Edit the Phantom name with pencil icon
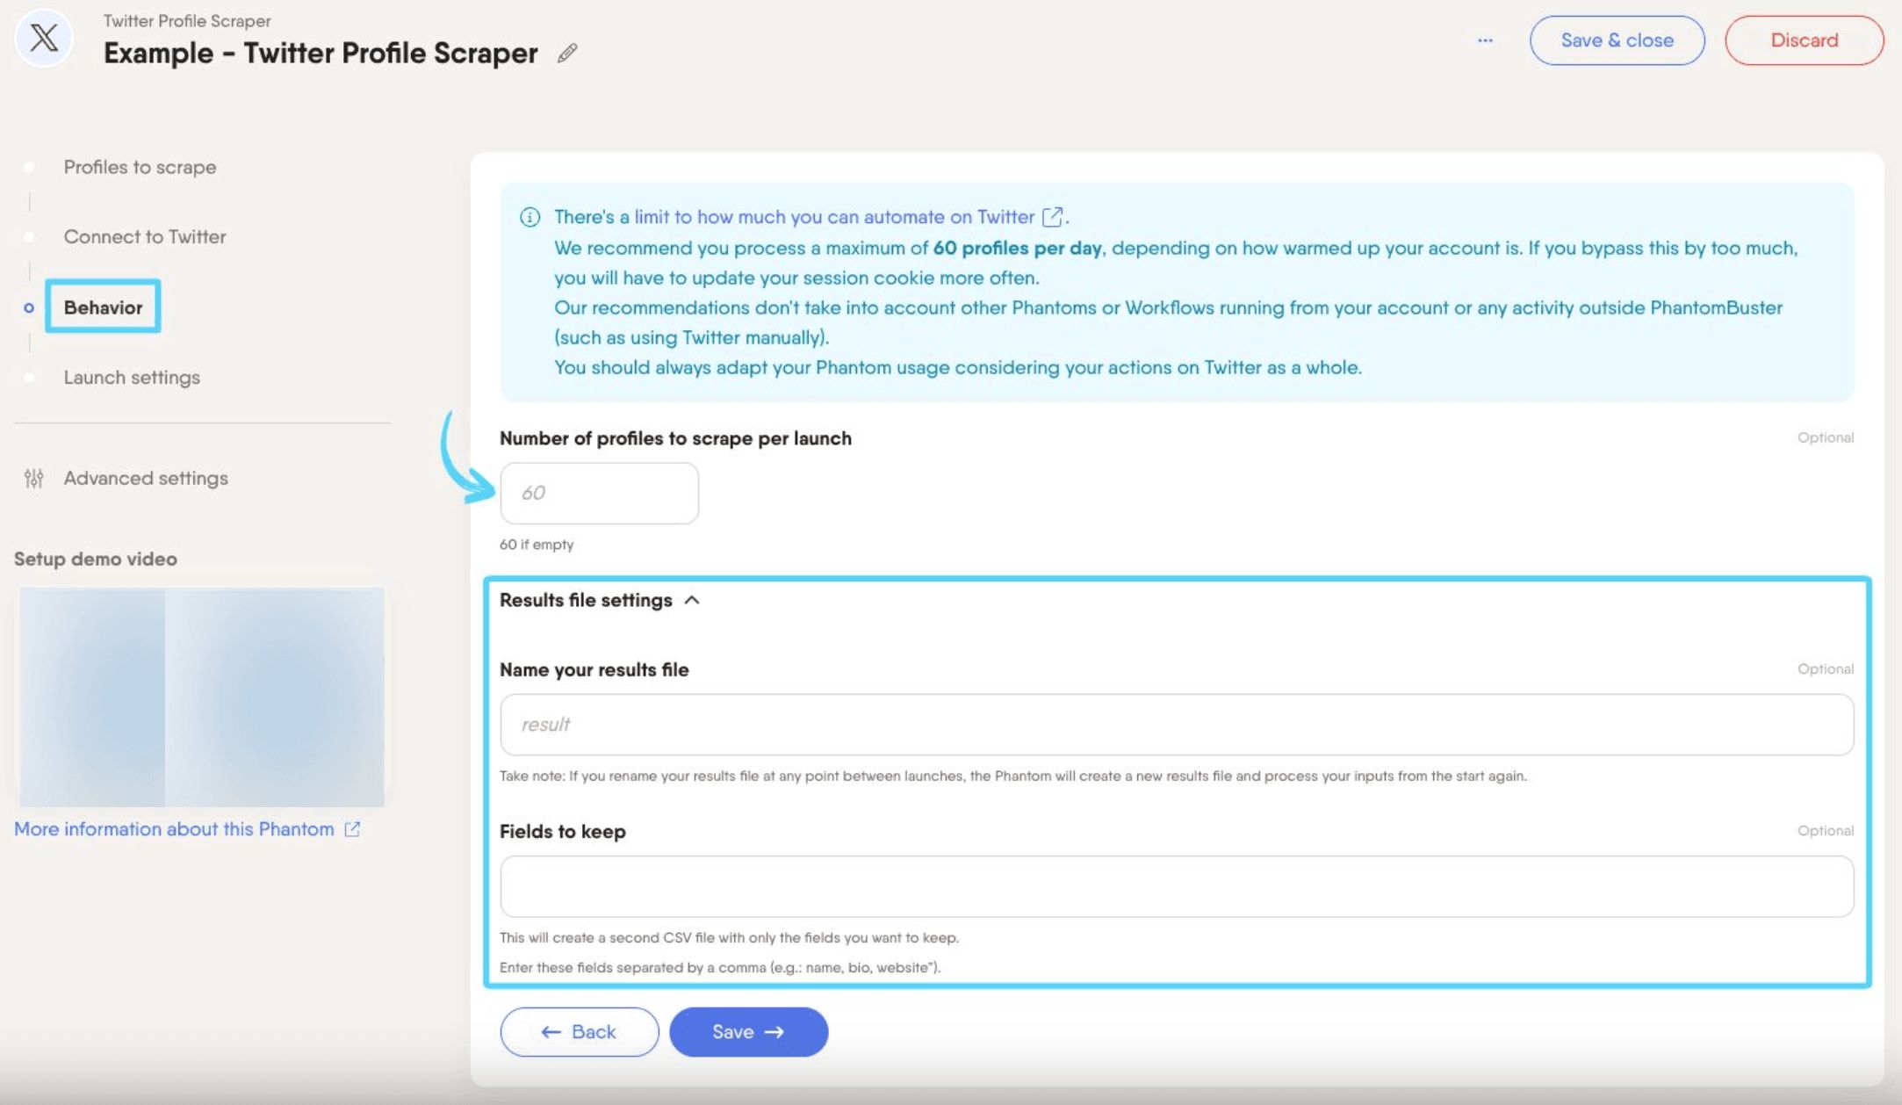Viewport: 1902px width, 1105px height. [x=567, y=54]
